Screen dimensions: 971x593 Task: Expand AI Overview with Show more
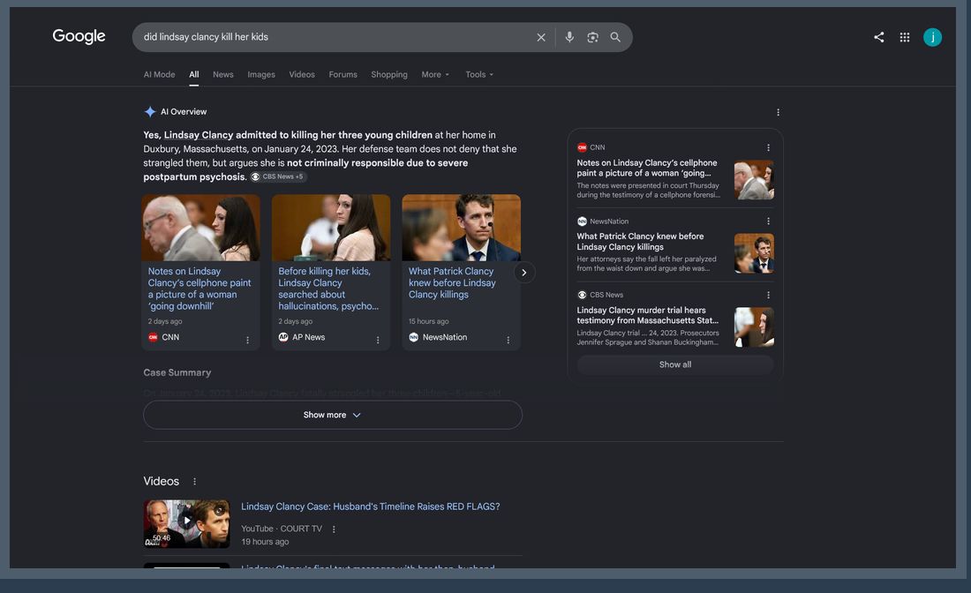pyautogui.click(x=333, y=415)
